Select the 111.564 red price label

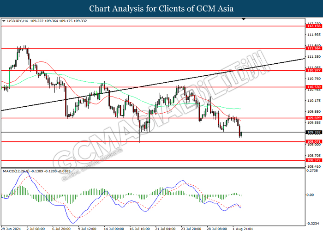pyautogui.click(x=314, y=48)
